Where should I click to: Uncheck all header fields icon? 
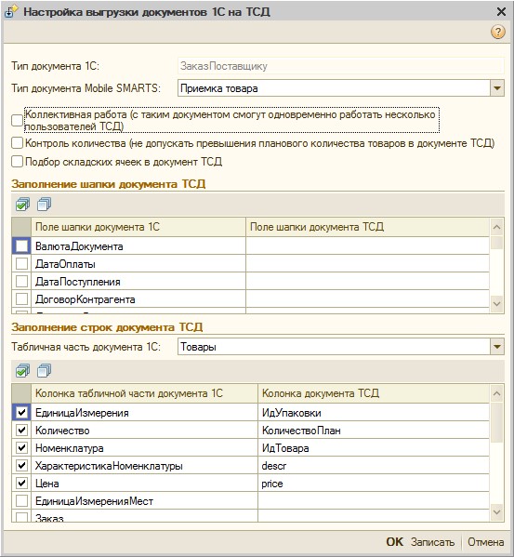(x=45, y=205)
